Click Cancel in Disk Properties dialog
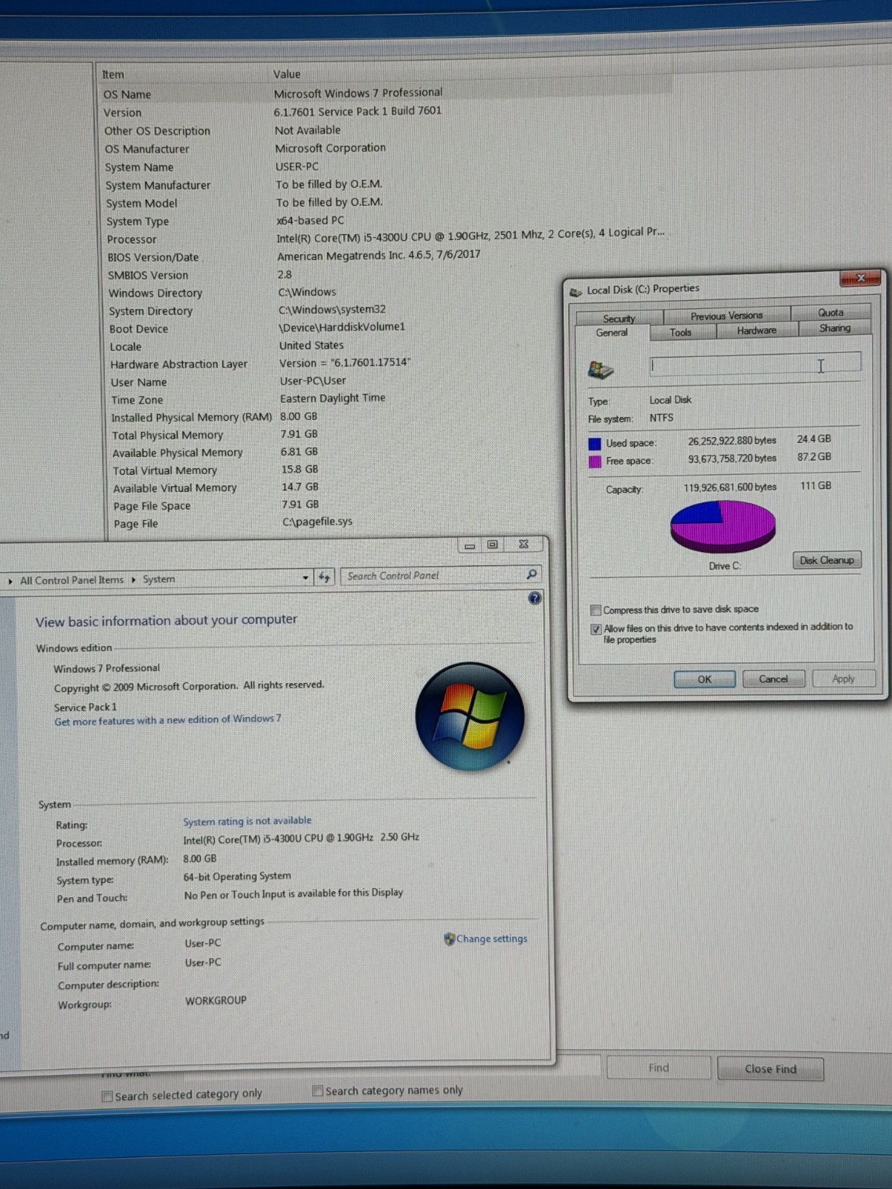Viewport: 892px width, 1189px height. (773, 678)
